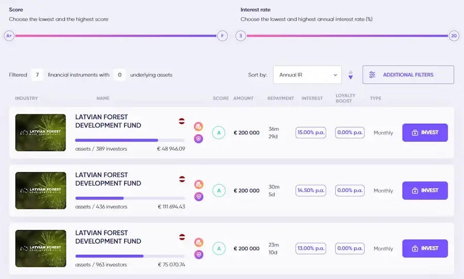Open the second Latvian Forest fund thumbnail

[41, 190]
